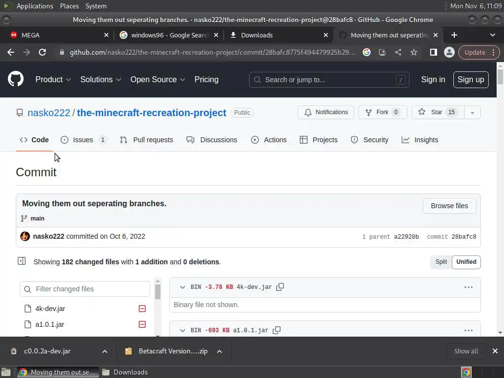Screen dimensions: 504x378
Task: Open the Code tab
Action: click(34, 140)
